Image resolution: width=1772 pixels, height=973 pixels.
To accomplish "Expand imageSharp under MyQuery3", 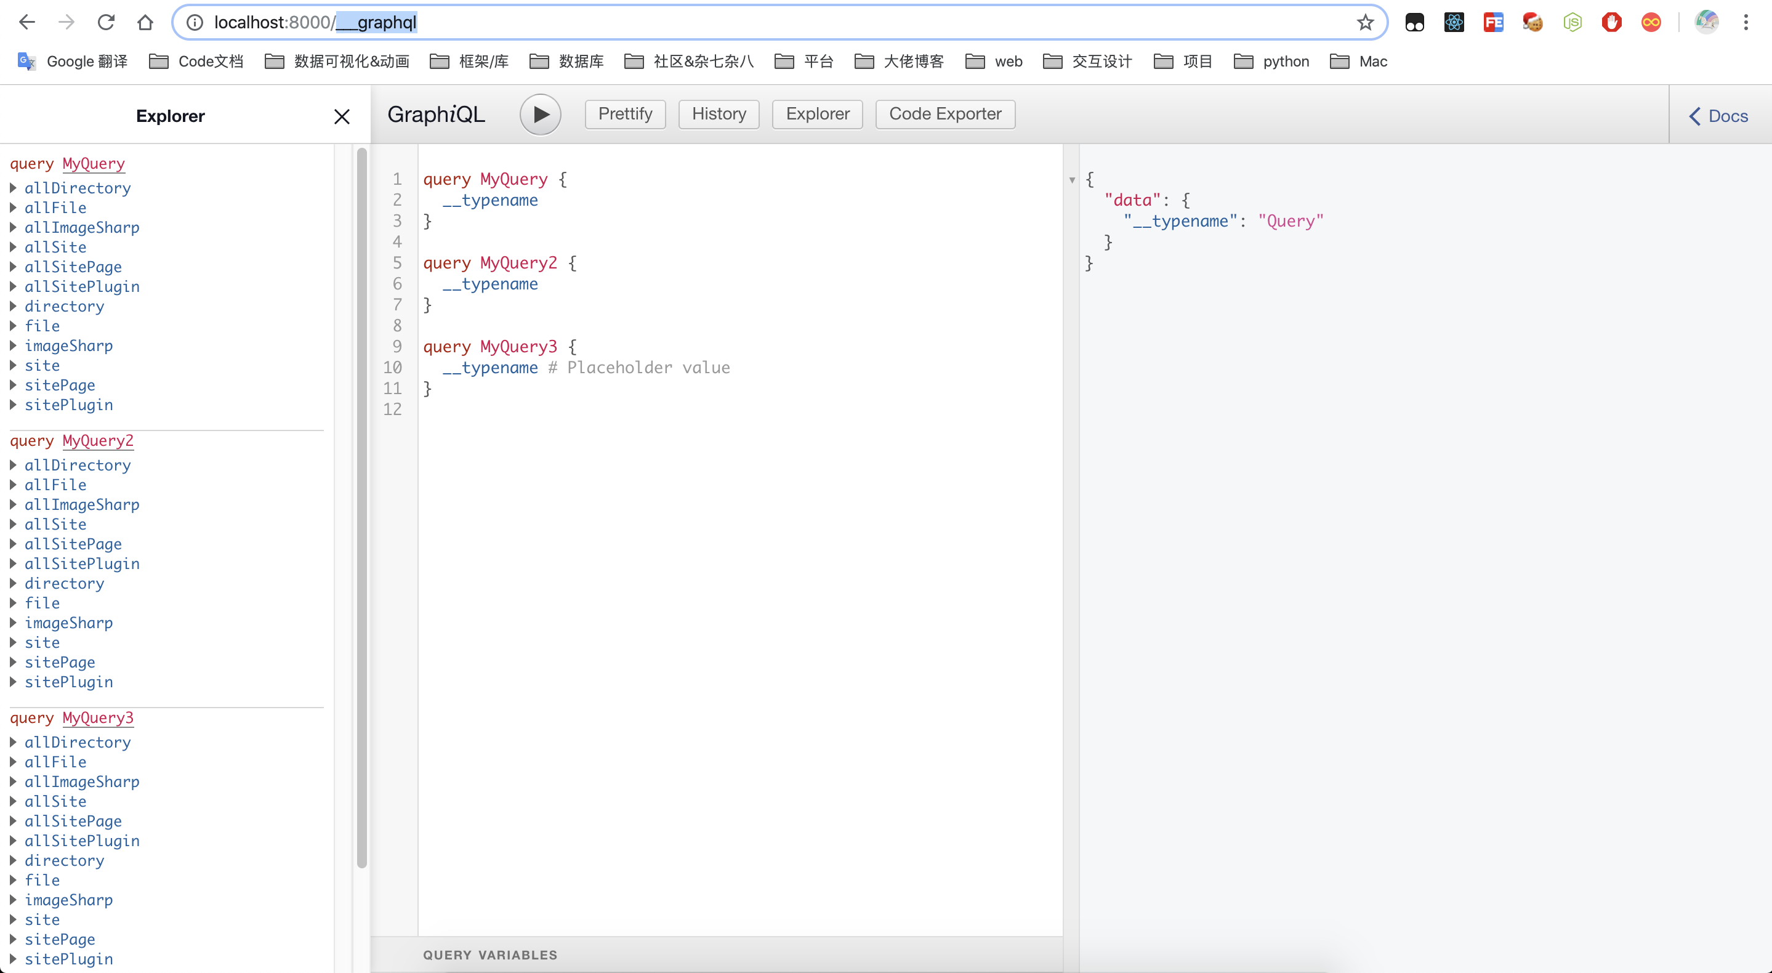I will pos(69,899).
